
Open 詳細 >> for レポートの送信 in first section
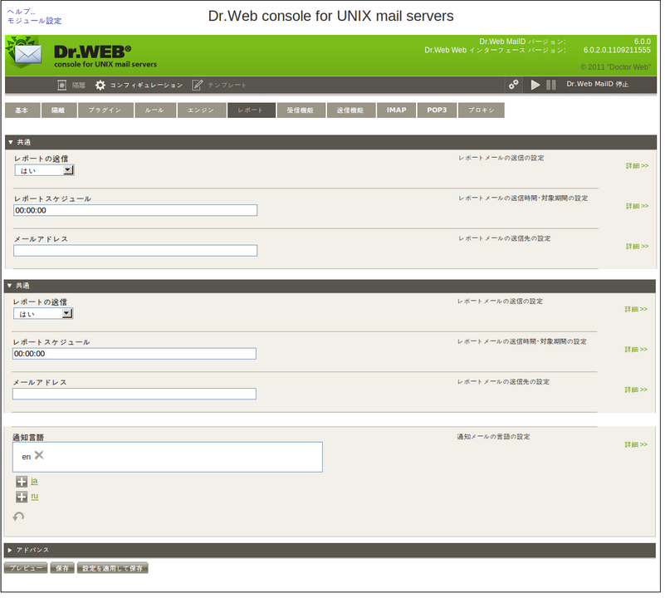point(639,166)
